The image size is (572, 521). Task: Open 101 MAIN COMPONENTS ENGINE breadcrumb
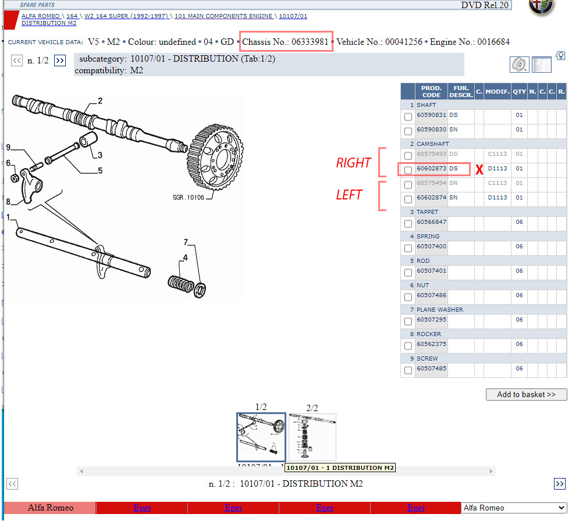[x=223, y=16]
